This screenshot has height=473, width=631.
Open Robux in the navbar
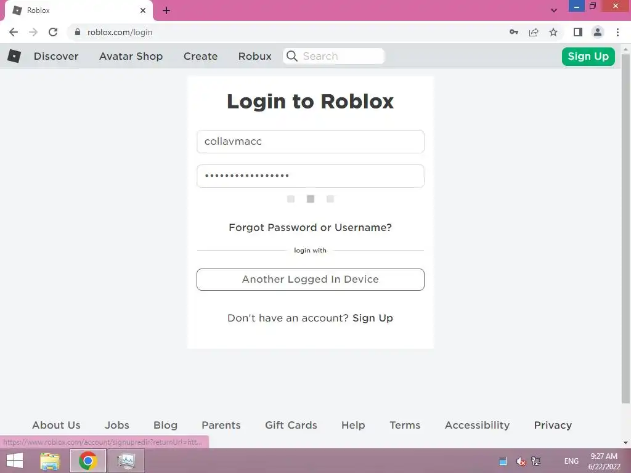(x=254, y=56)
